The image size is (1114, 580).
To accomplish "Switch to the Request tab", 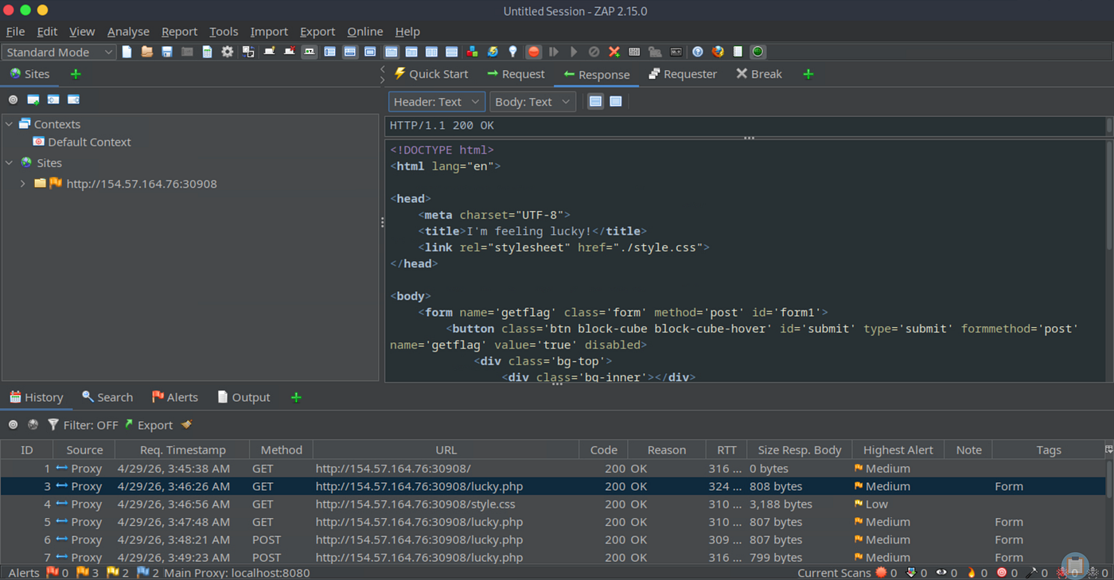I will tap(516, 74).
